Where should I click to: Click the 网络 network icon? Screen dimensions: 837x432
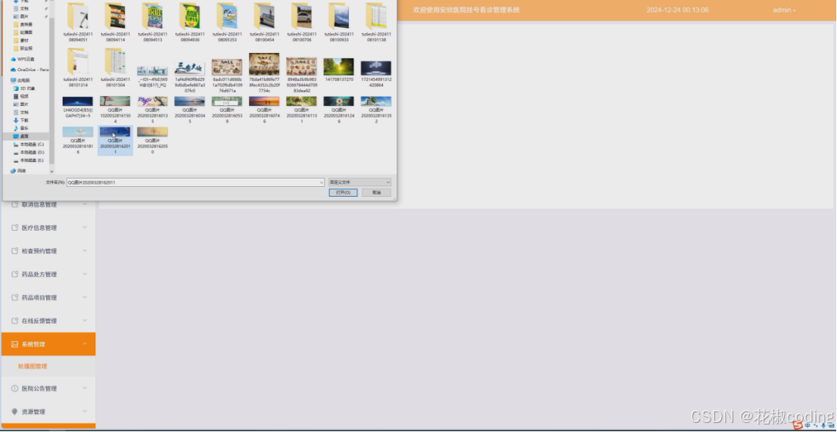14,171
